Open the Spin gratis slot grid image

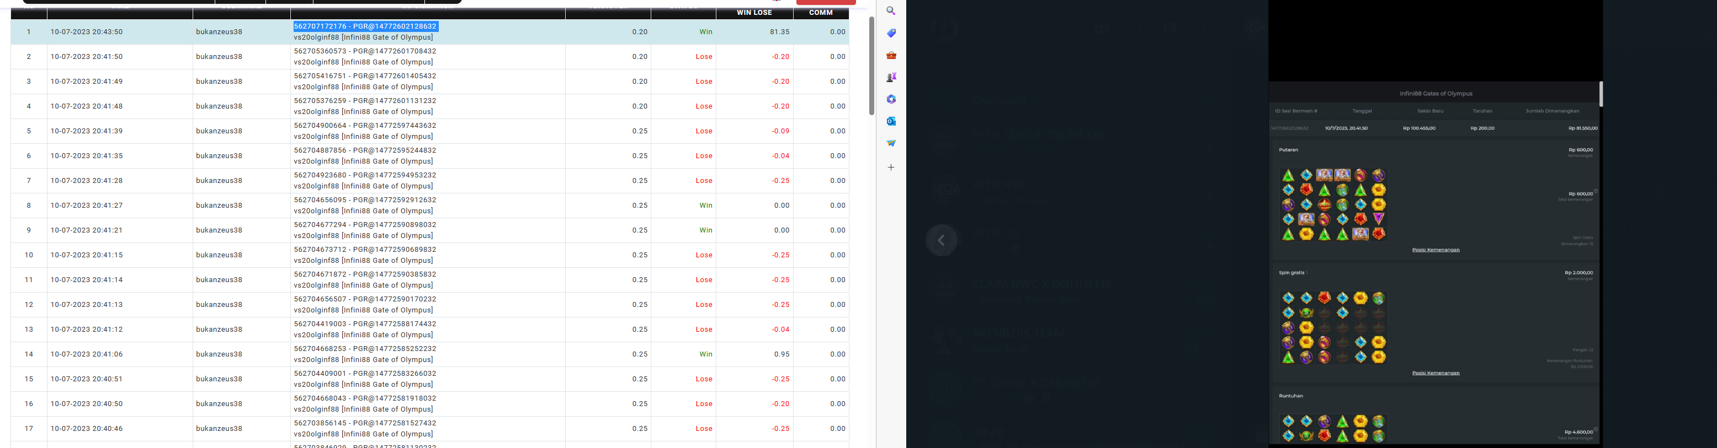[1333, 327]
